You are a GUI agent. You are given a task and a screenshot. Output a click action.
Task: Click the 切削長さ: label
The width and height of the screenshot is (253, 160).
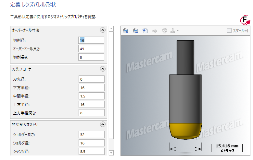[21, 57]
